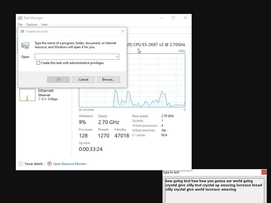Open the Options menu in Task Manager
The image size is (271, 203).
click(32, 25)
